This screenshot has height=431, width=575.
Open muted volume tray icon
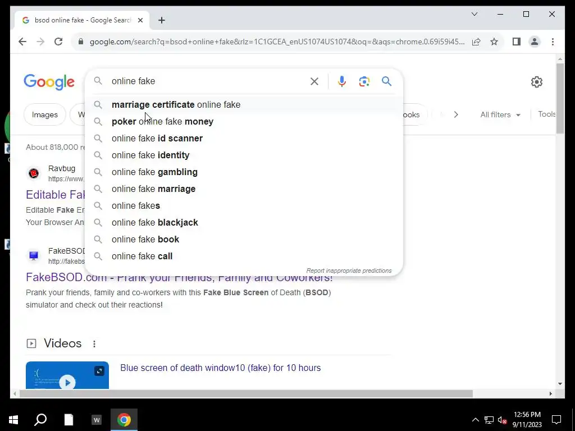coord(503,420)
